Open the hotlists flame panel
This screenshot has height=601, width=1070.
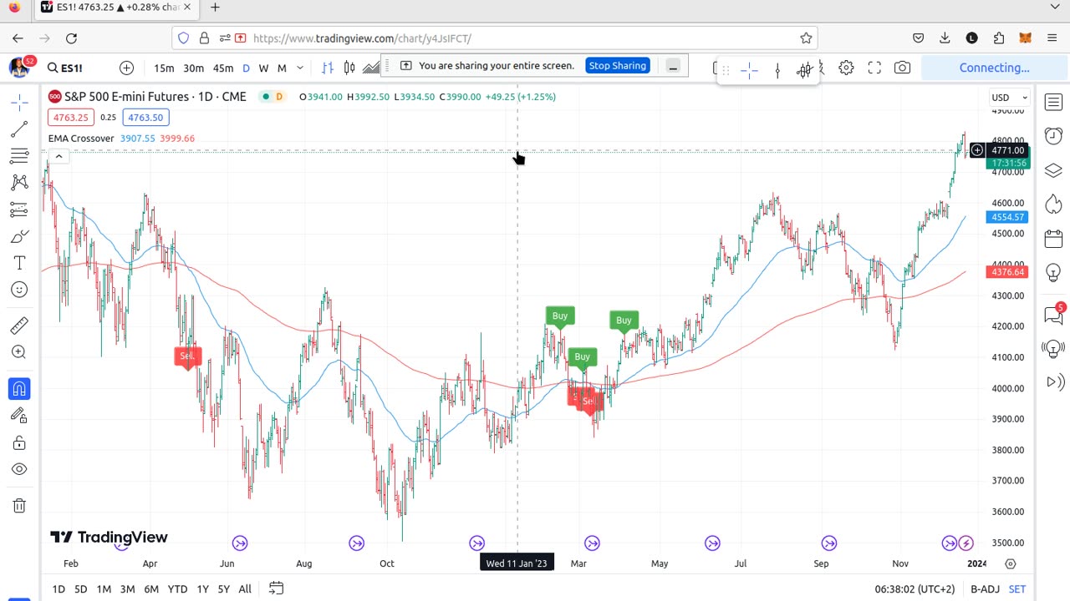pyautogui.click(x=1053, y=205)
